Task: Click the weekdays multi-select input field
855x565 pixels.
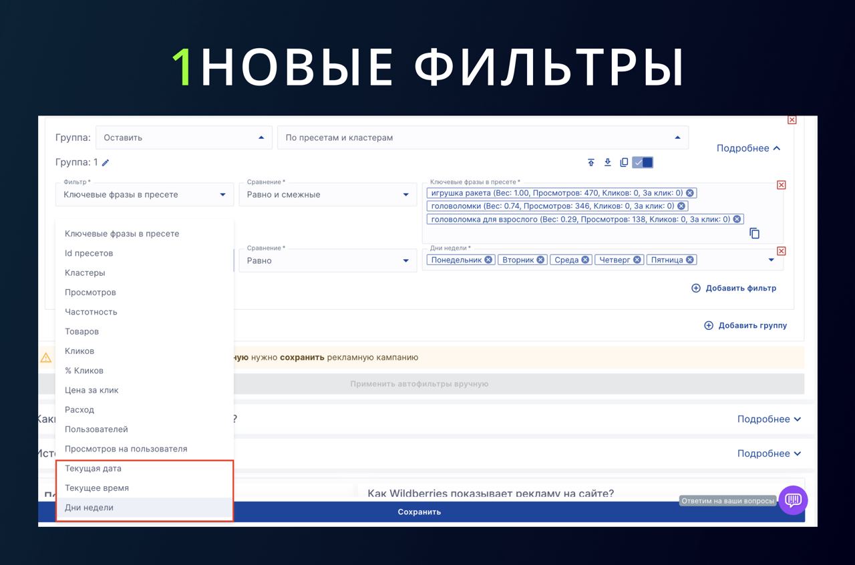Action: tap(728, 260)
